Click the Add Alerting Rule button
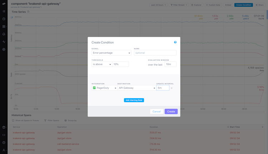The height and width of the screenshot is (154, 268). coord(134,100)
